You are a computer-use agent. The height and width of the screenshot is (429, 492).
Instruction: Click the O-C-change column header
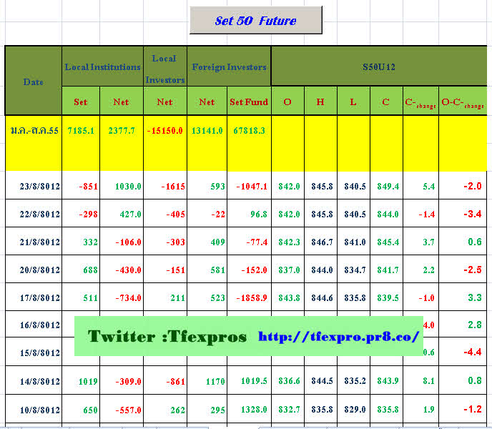point(463,102)
